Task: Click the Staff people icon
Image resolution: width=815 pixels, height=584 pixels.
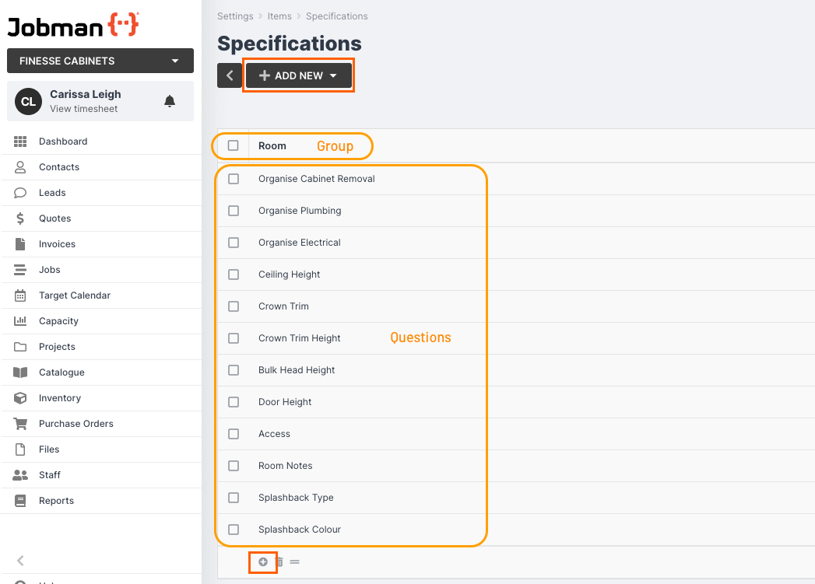Action: pyautogui.click(x=20, y=475)
